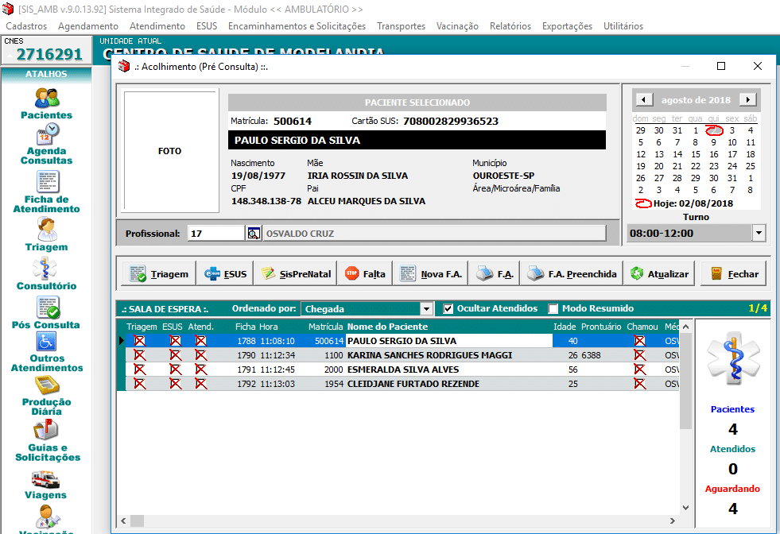Open Consultório shortcut icon

point(46,269)
